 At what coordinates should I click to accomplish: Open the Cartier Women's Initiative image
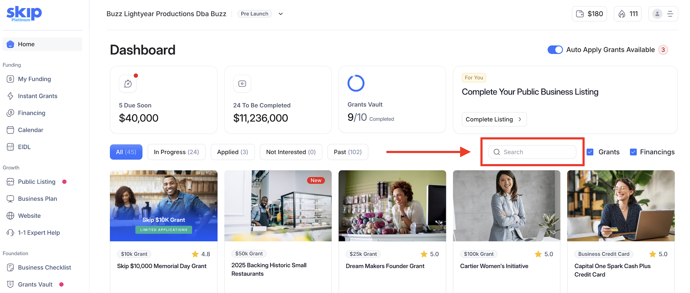point(506,206)
